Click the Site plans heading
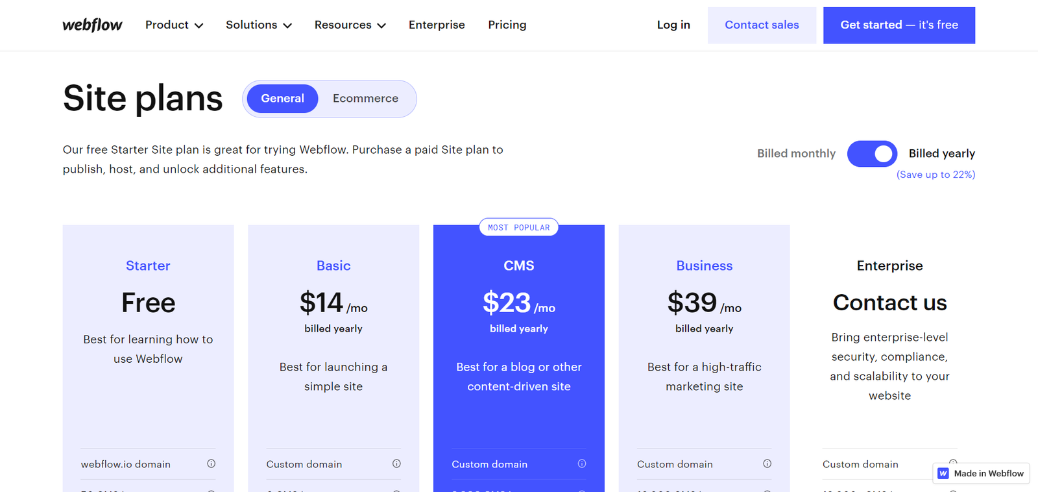1038x492 pixels. pyautogui.click(x=143, y=99)
